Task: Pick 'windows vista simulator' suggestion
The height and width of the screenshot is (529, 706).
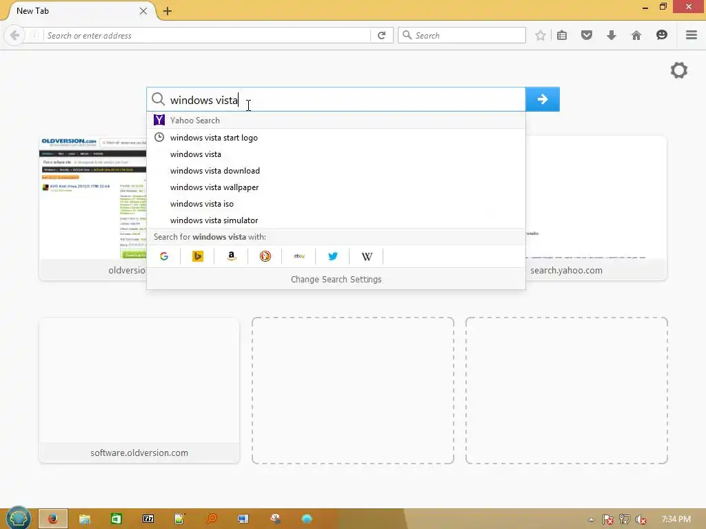Action: coord(336,220)
